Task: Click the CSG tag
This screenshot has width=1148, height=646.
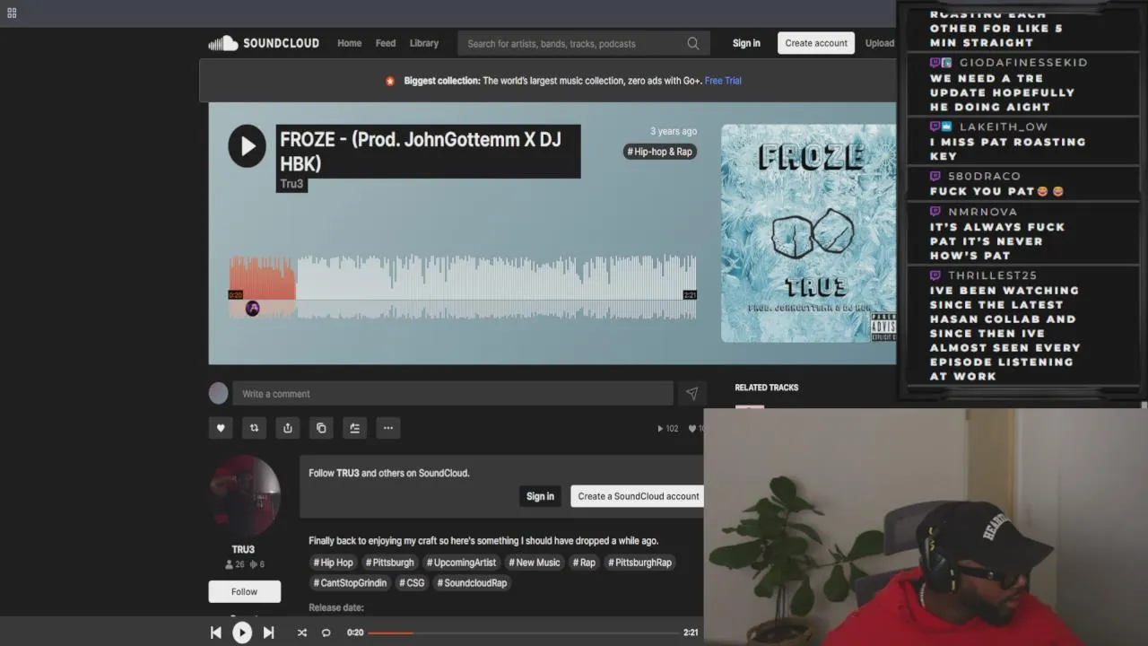Action: tap(412, 583)
